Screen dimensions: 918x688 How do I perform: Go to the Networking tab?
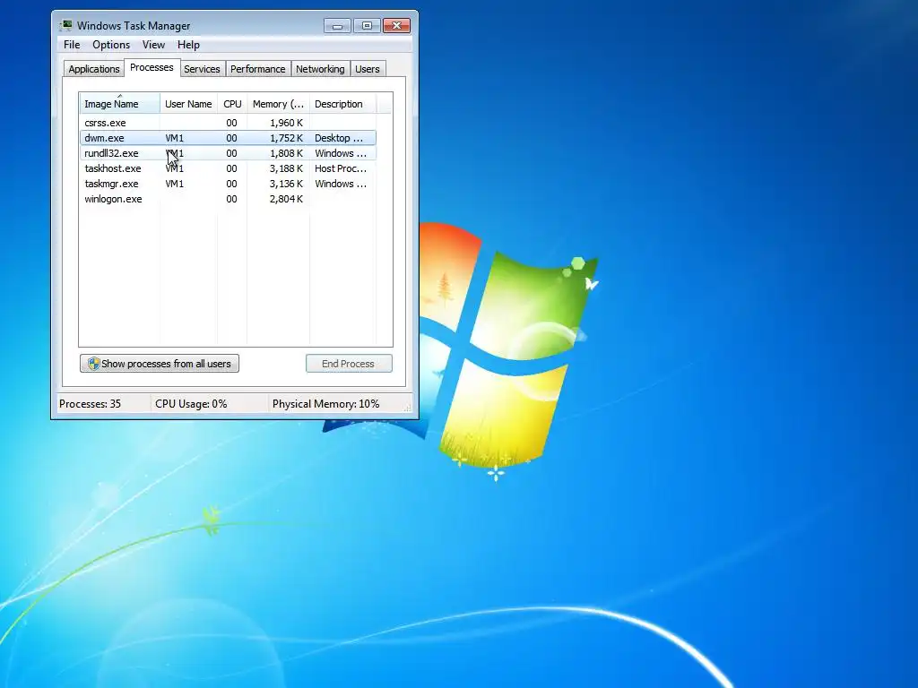320,69
